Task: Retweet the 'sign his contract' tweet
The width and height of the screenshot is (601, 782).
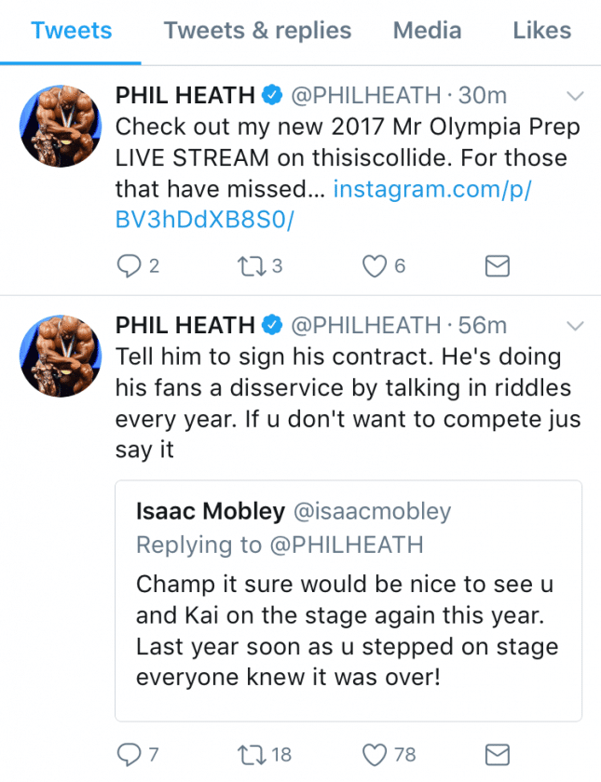Action: click(250, 753)
